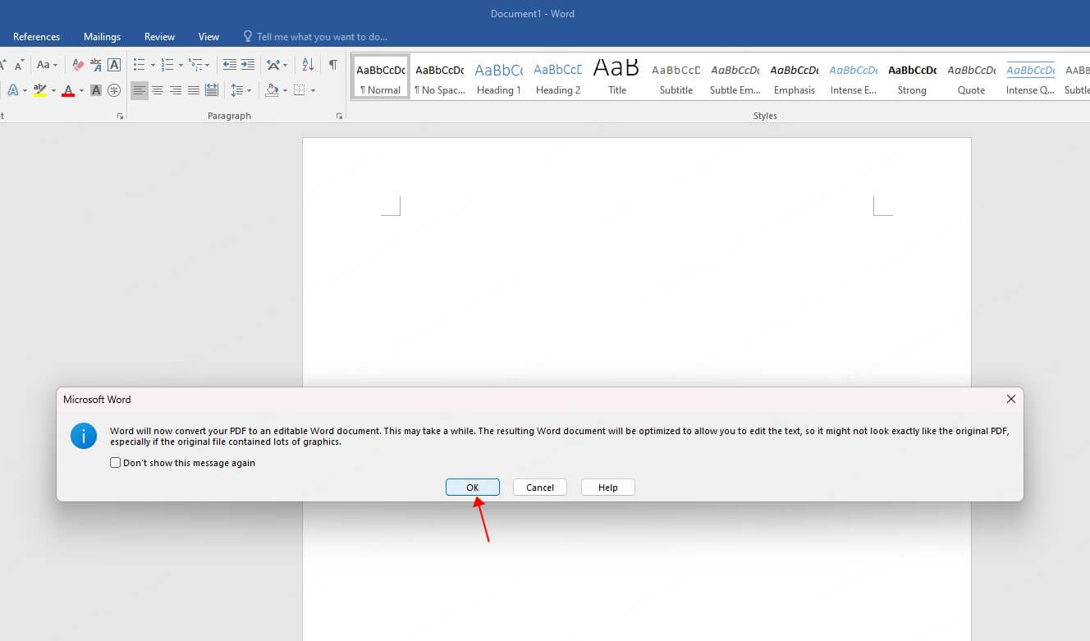Open the References ribbon tab
This screenshot has width=1090, height=641.
coord(37,37)
